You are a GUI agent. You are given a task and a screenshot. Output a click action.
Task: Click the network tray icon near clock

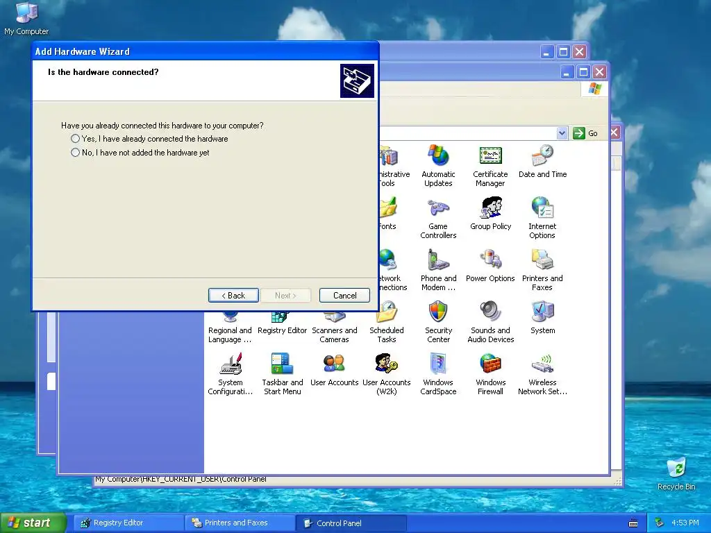point(660,523)
